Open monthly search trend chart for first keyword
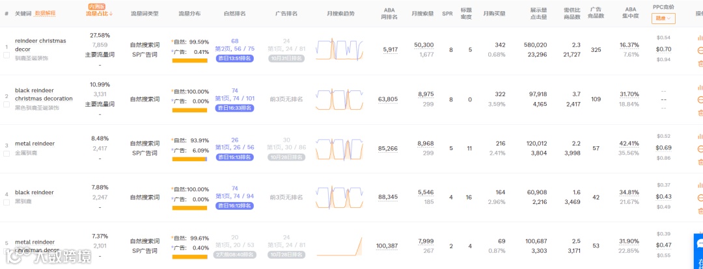Screen dimensions: 703x269 [339, 50]
